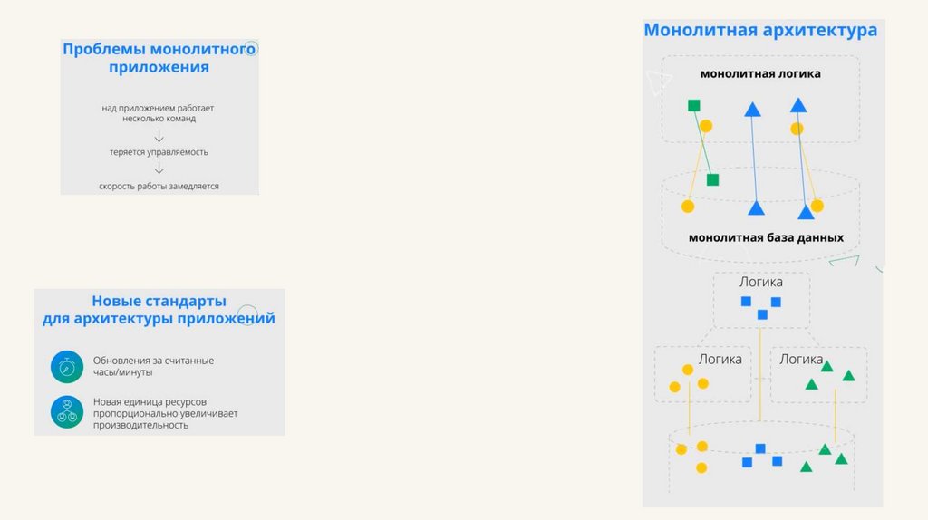
Task: Click the Логика box with blue squares
Action: pos(761,300)
